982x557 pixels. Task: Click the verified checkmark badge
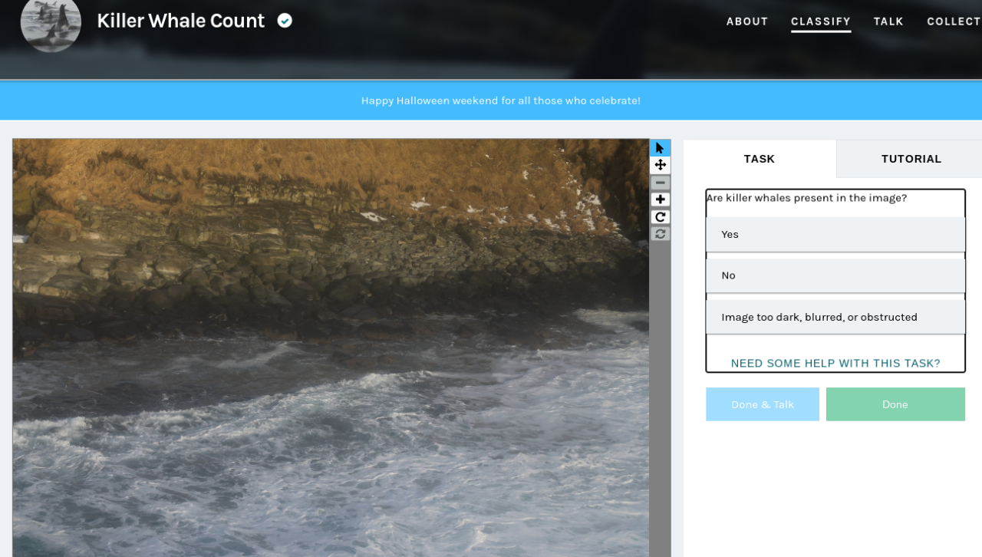tap(285, 21)
